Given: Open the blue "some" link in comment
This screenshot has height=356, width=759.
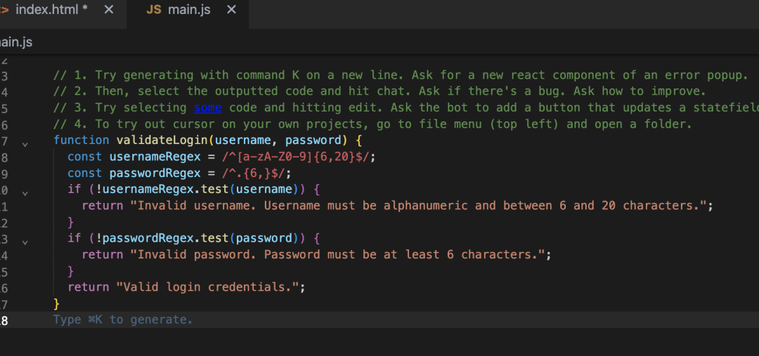Looking at the screenshot, I should point(207,108).
